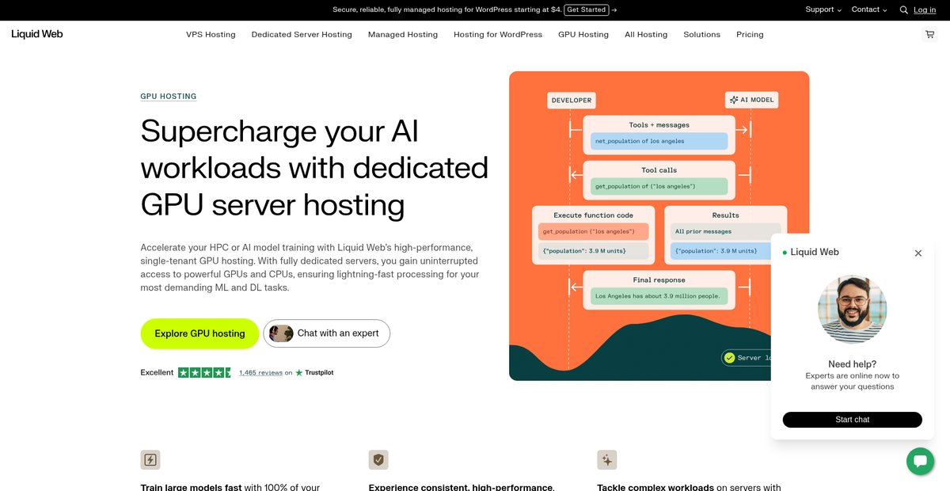Close the Liquid Web chat popup
Viewport: 950px width, 491px height.
coord(918,253)
